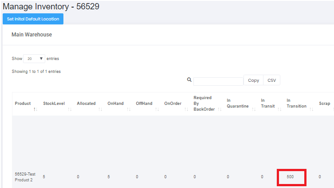334x188 pixels.
Task: Sort by Product column header
Action: (x=23, y=104)
